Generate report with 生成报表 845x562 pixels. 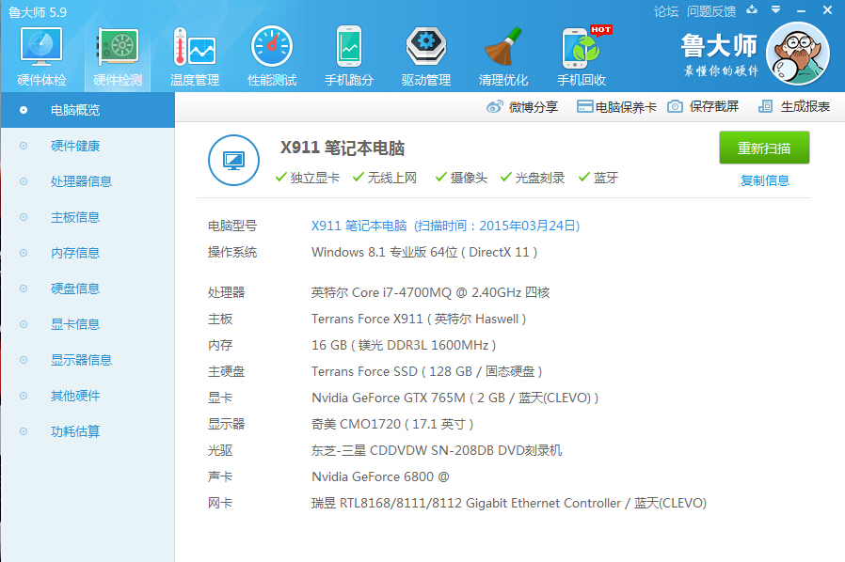(794, 106)
